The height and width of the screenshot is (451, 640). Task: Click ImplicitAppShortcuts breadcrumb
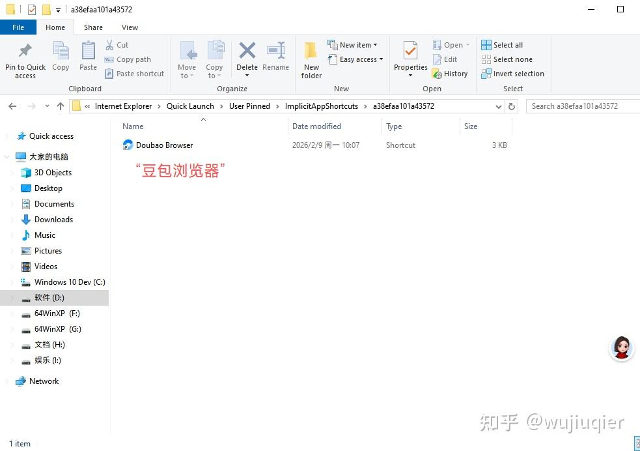point(321,106)
